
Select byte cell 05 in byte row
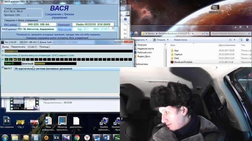[6, 60]
